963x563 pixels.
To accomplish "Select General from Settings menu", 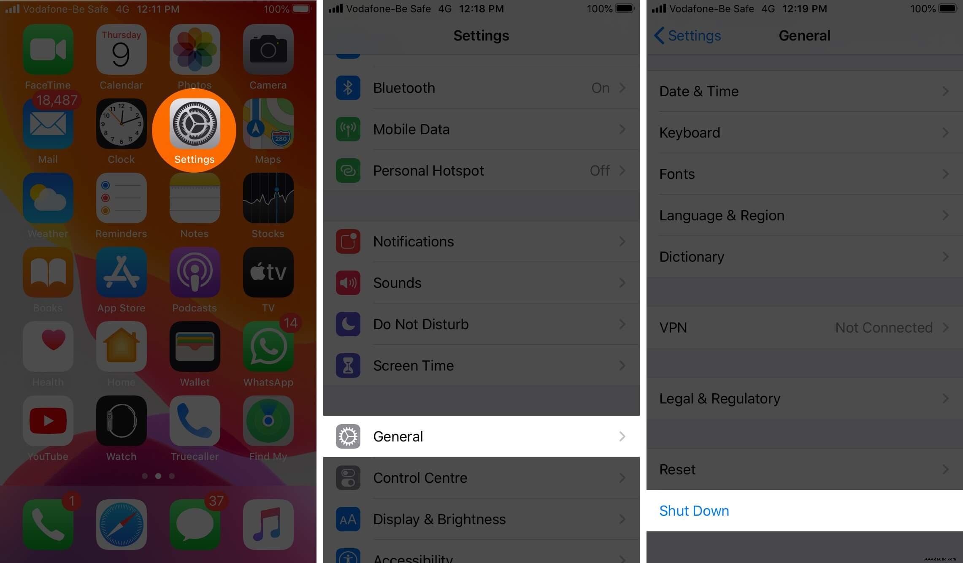I will tap(481, 436).
